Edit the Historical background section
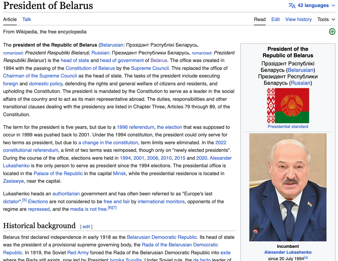The image size is (338, 261). 86,227
